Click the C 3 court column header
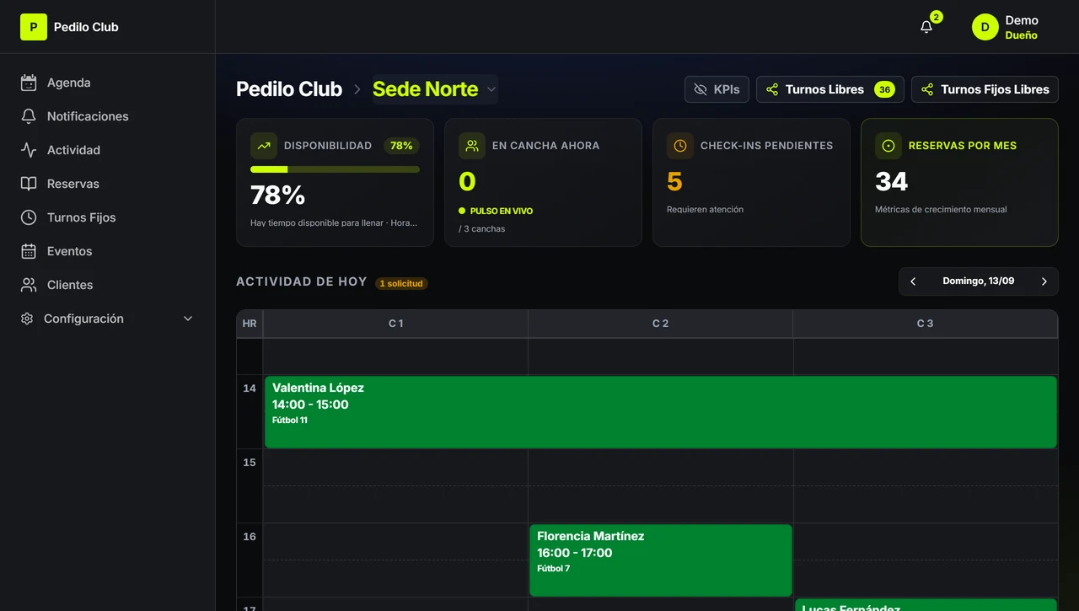The image size is (1079, 611). (925, 324)
